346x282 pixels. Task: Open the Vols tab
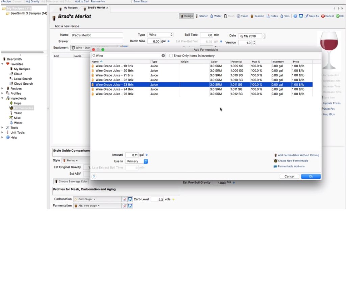[x=285, y=16]
